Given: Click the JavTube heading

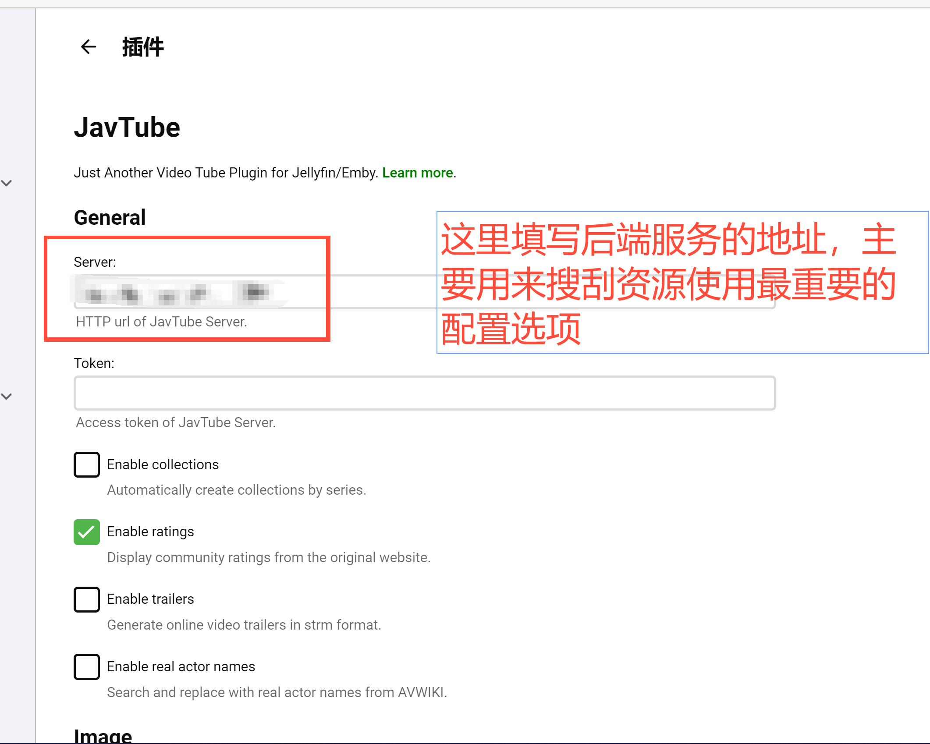Looking at the screenshot, I should coord(127,128).
